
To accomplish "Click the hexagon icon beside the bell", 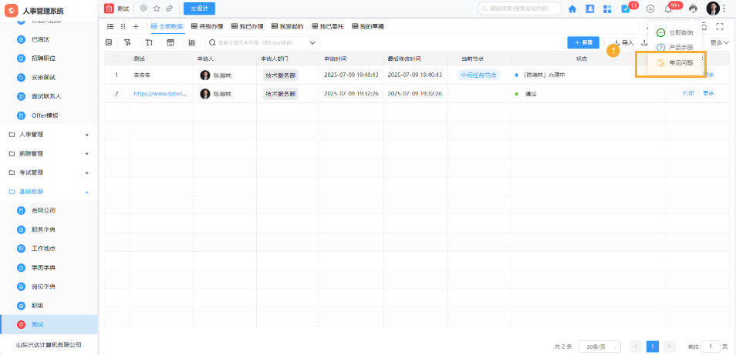I will (650, 8).
